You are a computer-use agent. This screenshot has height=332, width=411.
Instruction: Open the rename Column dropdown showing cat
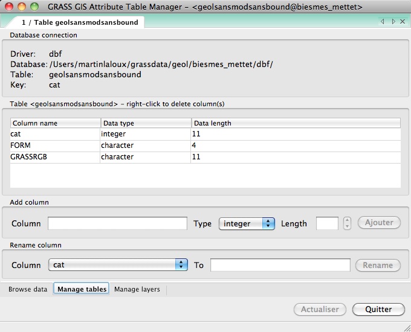pyautogui.click(x=117, y=265)
